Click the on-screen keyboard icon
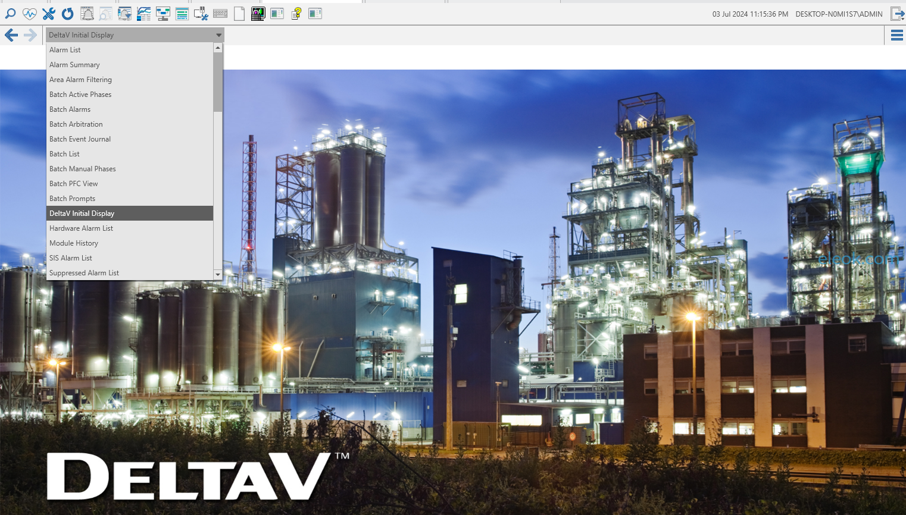906x515 pixels. [220, 13]
